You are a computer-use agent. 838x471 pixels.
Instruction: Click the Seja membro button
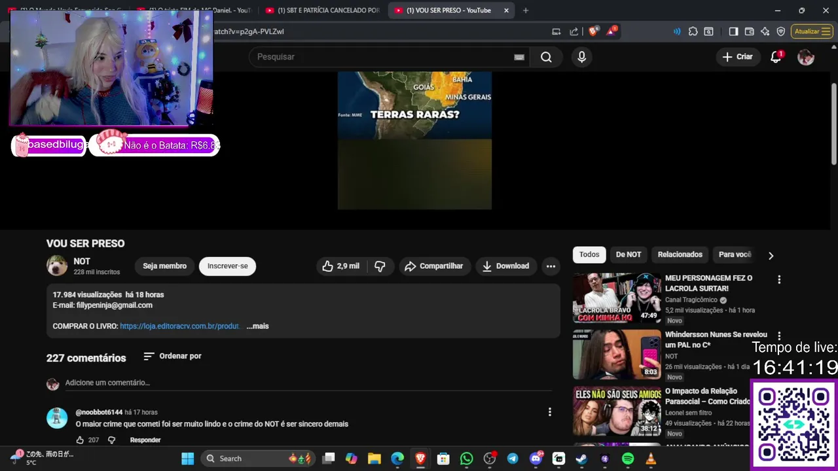(165, 266)
